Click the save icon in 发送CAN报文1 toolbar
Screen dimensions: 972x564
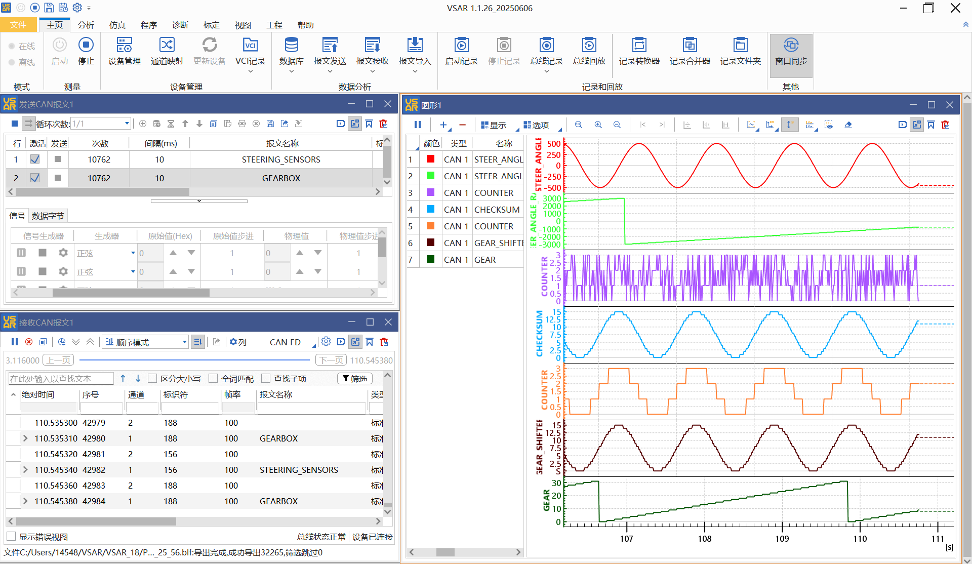tap(270, 124)
